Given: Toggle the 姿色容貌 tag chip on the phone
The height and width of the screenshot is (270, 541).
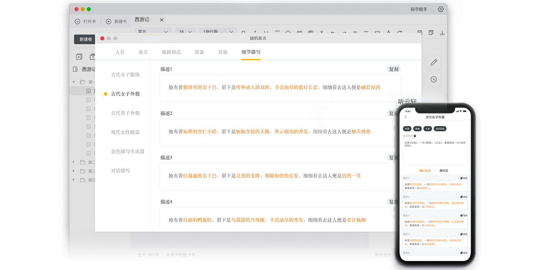Looking at the screenshot, I should 440,128.
